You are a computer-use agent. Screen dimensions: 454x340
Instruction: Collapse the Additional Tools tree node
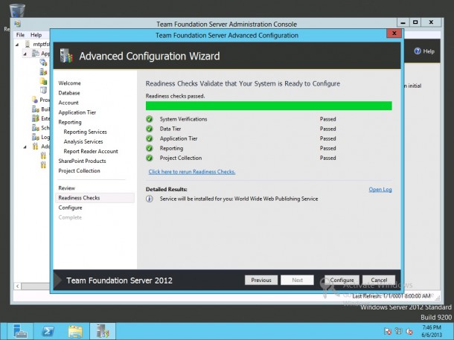tap(25, 147)
